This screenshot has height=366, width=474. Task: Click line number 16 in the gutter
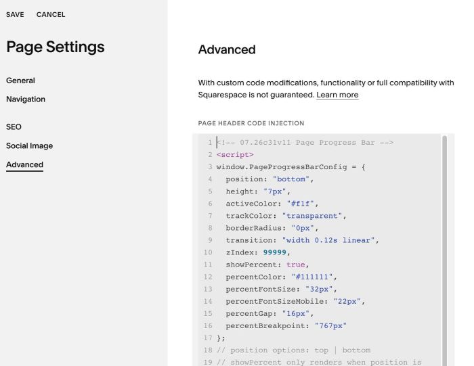(208, 326)
